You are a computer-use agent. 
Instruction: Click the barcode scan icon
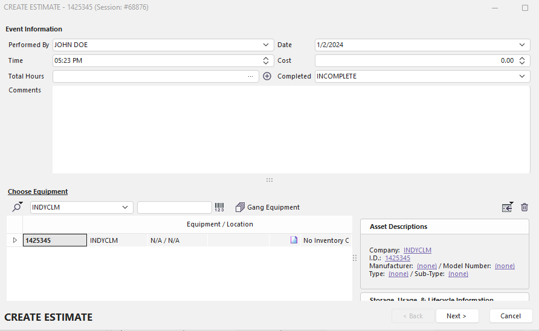click(x=219, y=207)
